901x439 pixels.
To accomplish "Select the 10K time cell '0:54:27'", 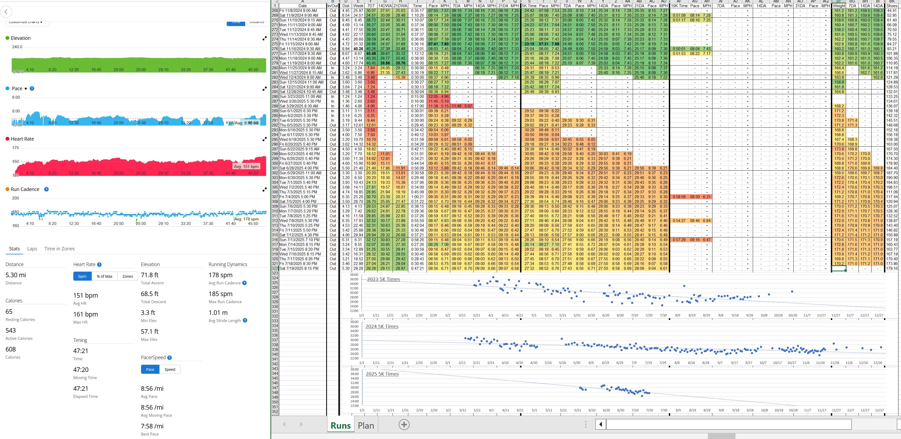I will click(679, 221).
